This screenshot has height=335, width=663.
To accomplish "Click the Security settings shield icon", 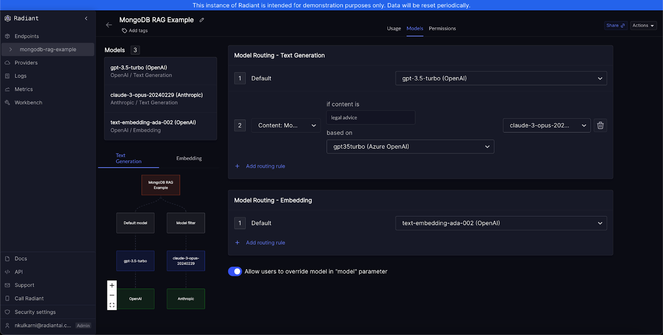I will click(7, 312).
